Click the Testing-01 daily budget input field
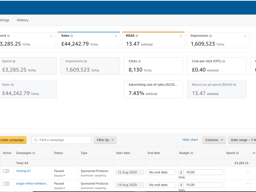Screen dimensions: 256x192 pyautogui.click(x=203, y=172)
